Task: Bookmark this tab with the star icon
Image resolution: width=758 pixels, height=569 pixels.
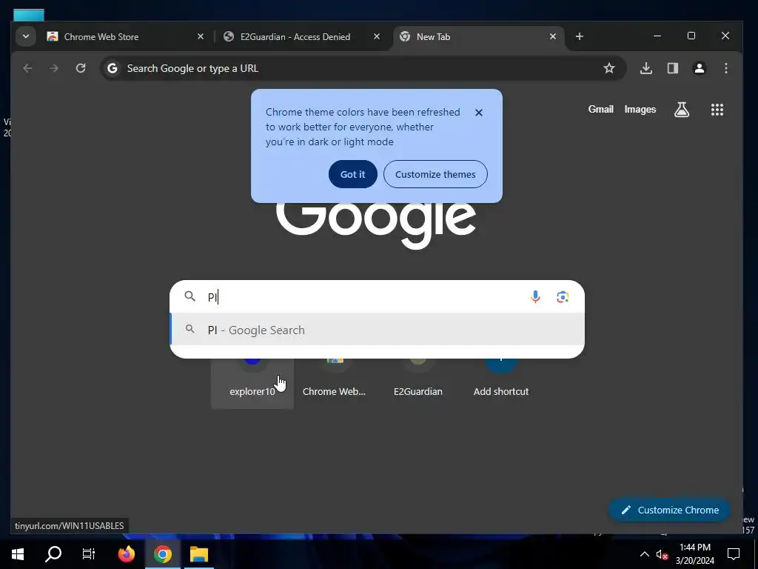Action: pyautogui.click(x=609, y=68)
